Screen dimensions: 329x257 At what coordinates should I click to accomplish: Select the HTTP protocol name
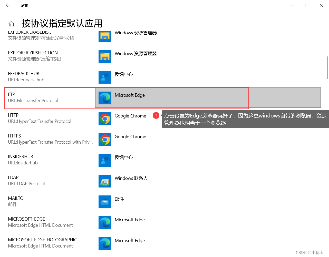click(13, 115)
